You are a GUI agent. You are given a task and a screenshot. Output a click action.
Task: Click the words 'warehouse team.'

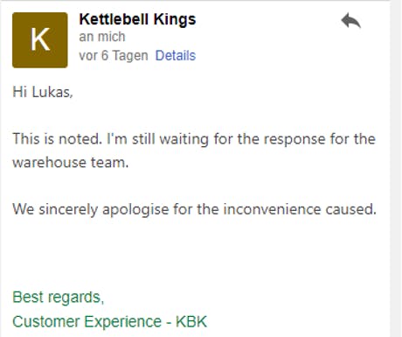coord(70,162)
